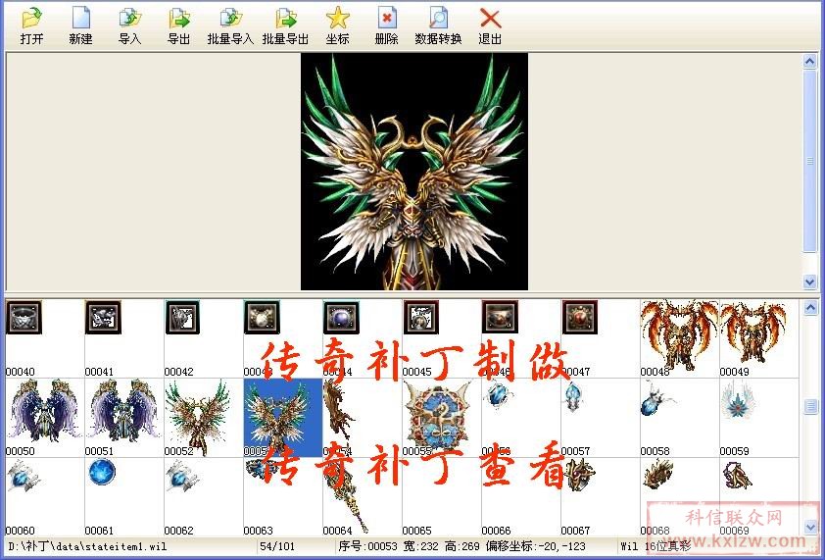Select thumbnail 00062
Viewport: 825px width, 560px height.
pos(182,476)
